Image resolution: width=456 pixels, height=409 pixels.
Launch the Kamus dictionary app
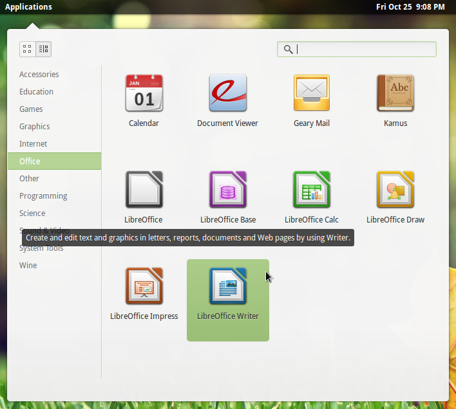(395, 93)
